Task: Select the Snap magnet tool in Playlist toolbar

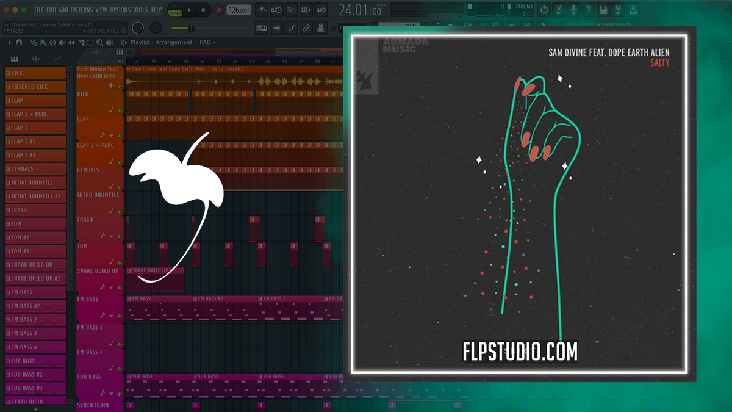Action: point(18,43)
